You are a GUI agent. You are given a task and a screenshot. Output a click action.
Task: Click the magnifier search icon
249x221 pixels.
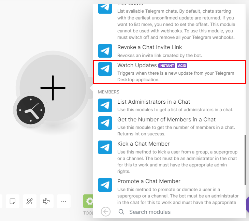click(121, 212)
